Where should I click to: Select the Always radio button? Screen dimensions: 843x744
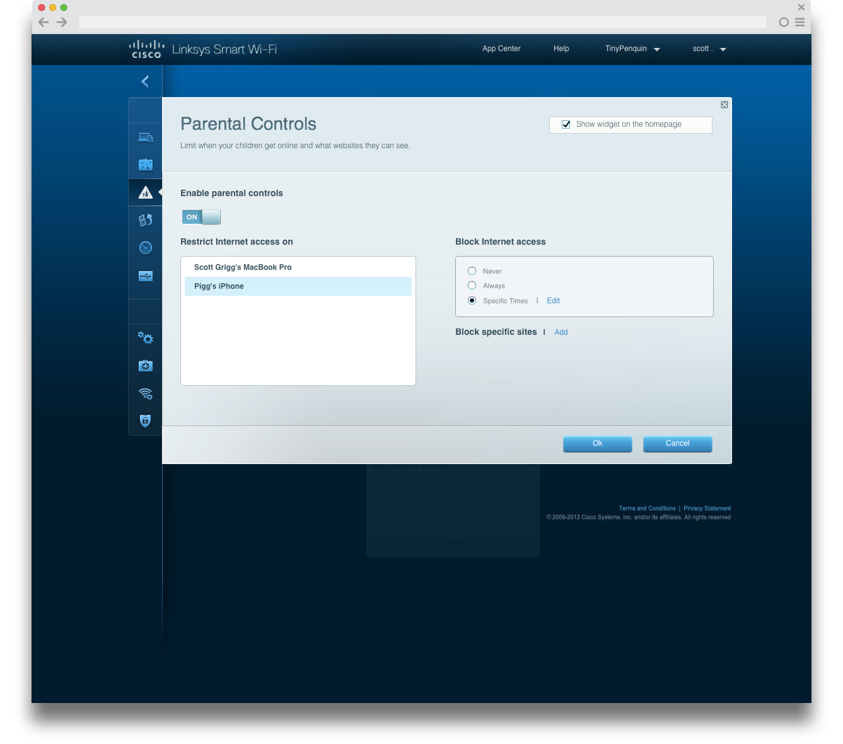tap(472, 285)
